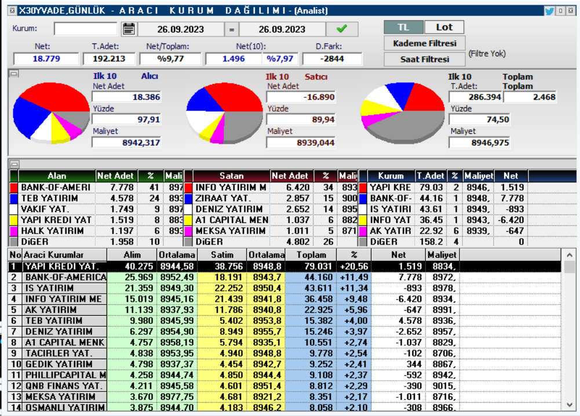
Task: Sort by the Alim column header
Action: click(x=132, y=255)
